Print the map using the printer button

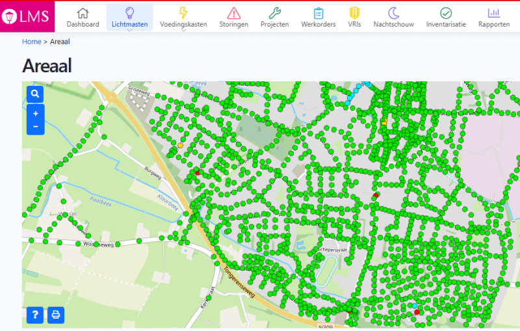click(x=56, y=315)
